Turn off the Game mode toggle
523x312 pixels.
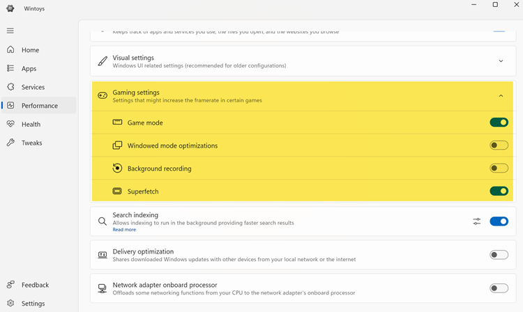click(499, 123)
